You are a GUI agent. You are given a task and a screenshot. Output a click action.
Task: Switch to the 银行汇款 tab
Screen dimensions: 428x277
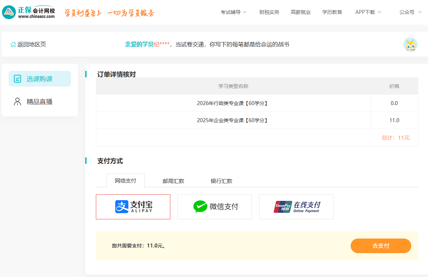[x=221, y=181]
